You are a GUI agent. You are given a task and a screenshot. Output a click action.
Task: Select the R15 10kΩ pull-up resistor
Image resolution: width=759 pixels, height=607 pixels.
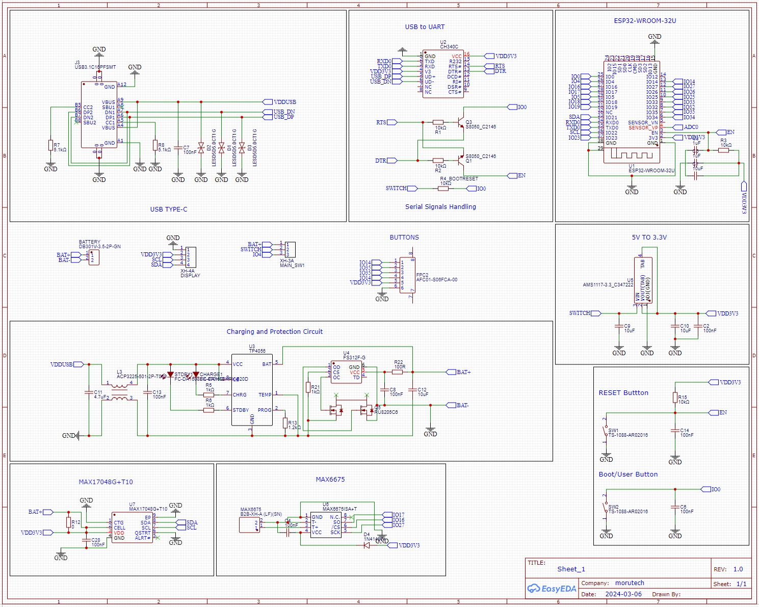click(675, 398)
